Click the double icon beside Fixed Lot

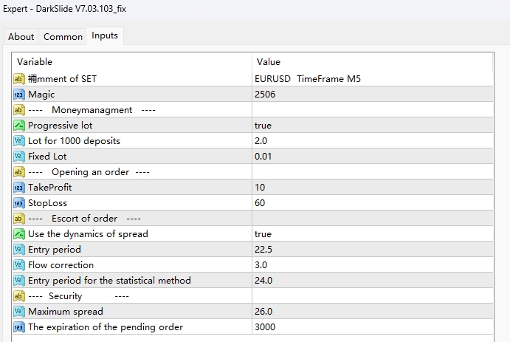tap(19, 157)
